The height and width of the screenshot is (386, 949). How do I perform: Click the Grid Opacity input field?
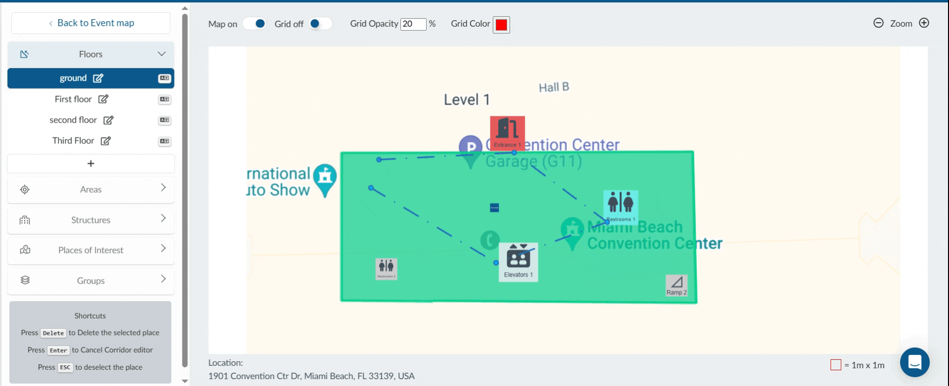pyautogui.click(x=413, y=24)
